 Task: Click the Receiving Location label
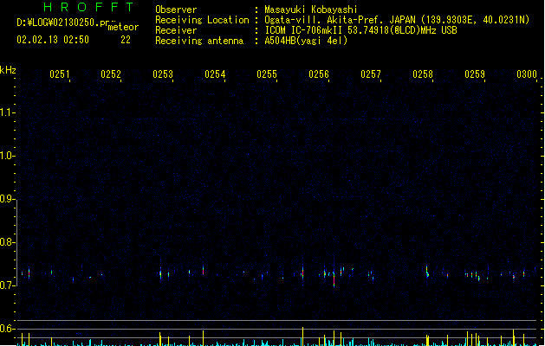point(202,20)
